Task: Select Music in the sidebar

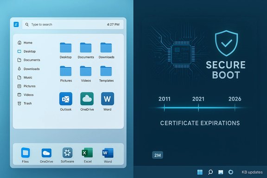Action: [x=25, y=77]
